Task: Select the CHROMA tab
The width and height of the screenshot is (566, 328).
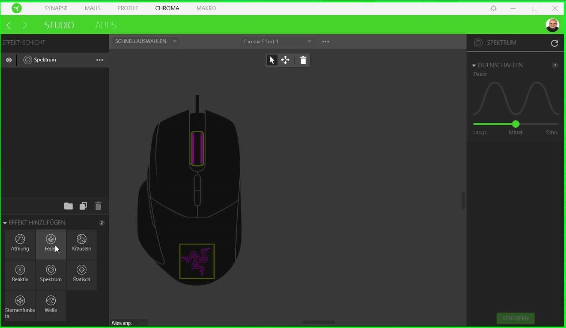Action: tap(167, 8)
